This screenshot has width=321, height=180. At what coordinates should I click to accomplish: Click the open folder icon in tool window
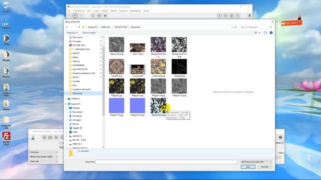[50, 137]
